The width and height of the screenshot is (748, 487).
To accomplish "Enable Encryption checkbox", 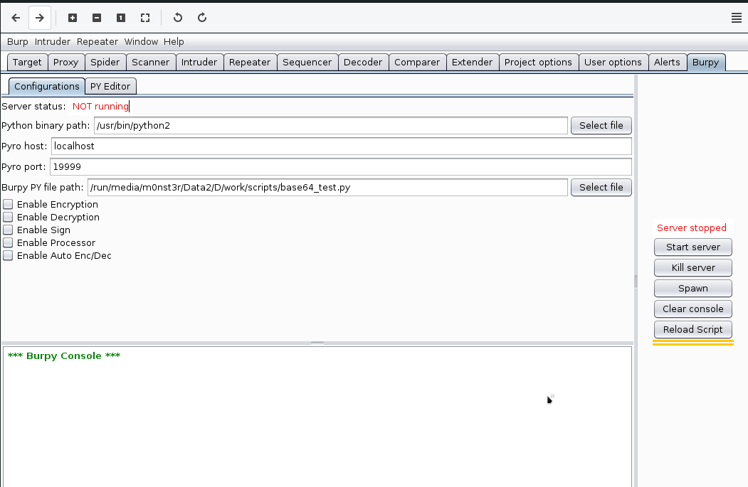I will (8, 205).
